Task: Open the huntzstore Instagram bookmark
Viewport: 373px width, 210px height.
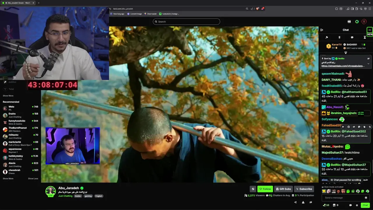Action: click(169, 14)
